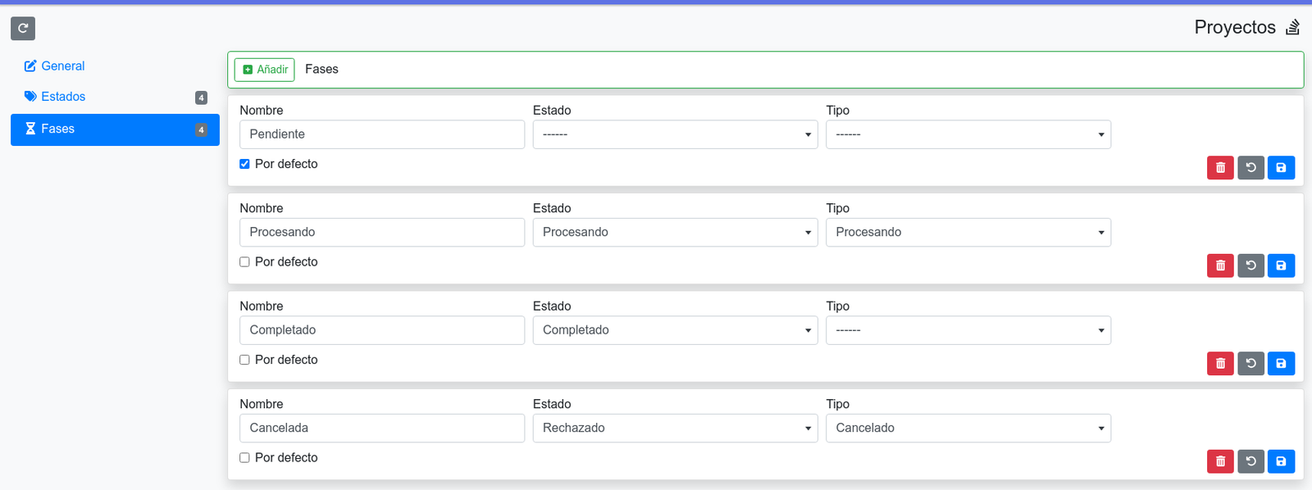Click the edit icon beside General
This screenshot has width=1312, height=490.
[30, 66]
